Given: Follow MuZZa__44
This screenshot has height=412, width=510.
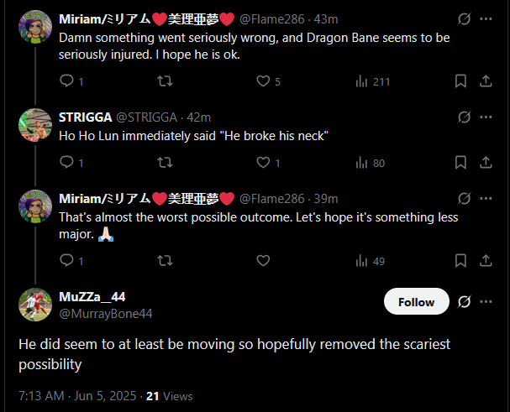Looking at the screenshot, I should click(x=416, y=302).
